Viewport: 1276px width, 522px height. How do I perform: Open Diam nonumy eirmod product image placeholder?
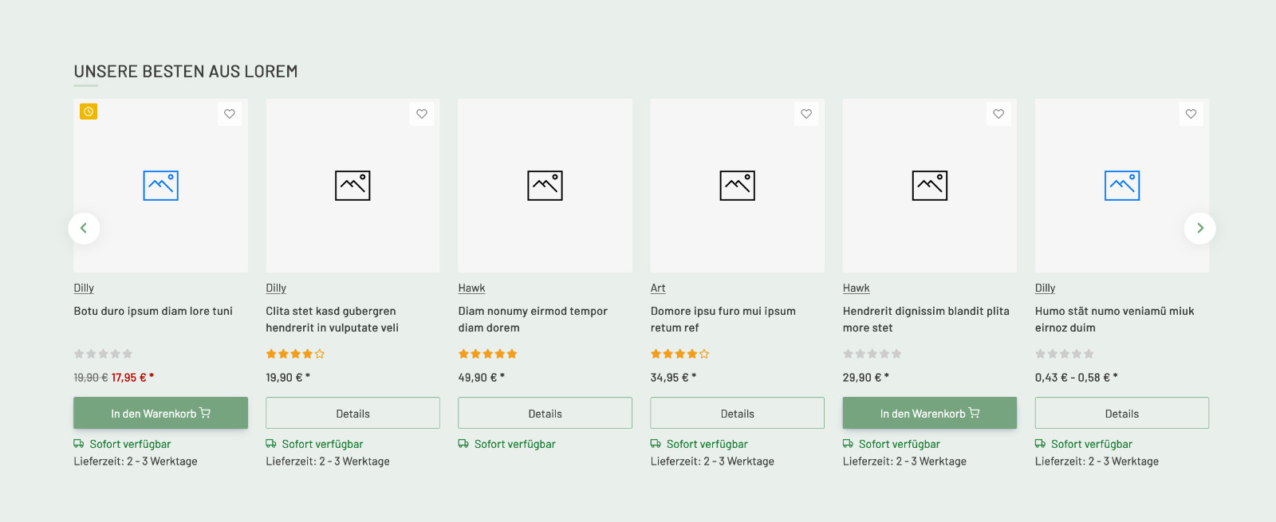[545, 186]
